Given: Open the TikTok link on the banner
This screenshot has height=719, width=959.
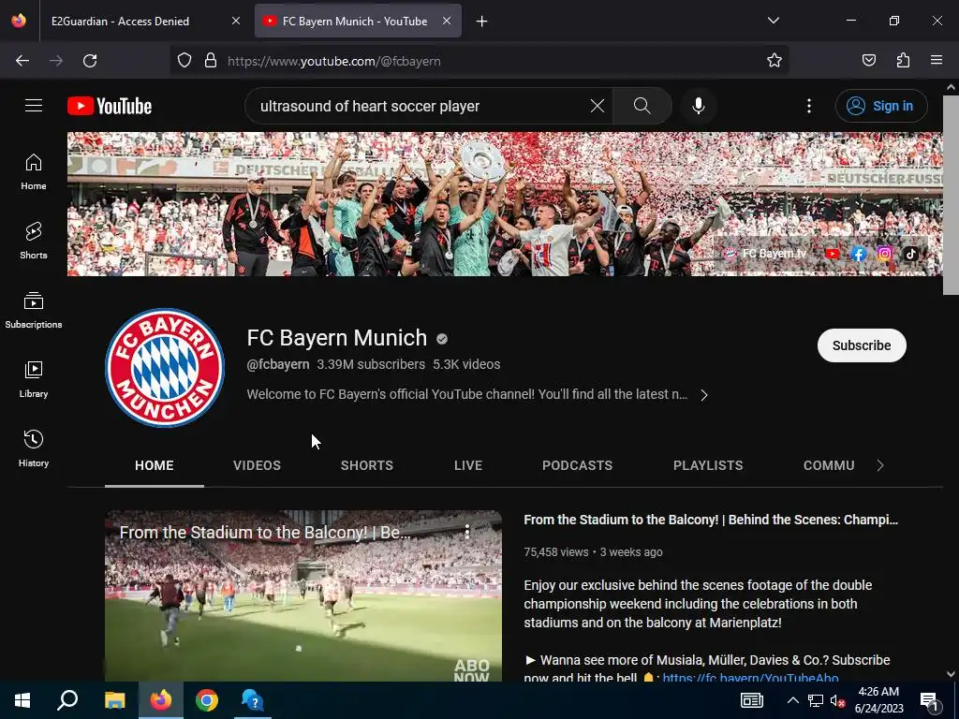Looking at the screenshot, I should (x=910, y=253).
